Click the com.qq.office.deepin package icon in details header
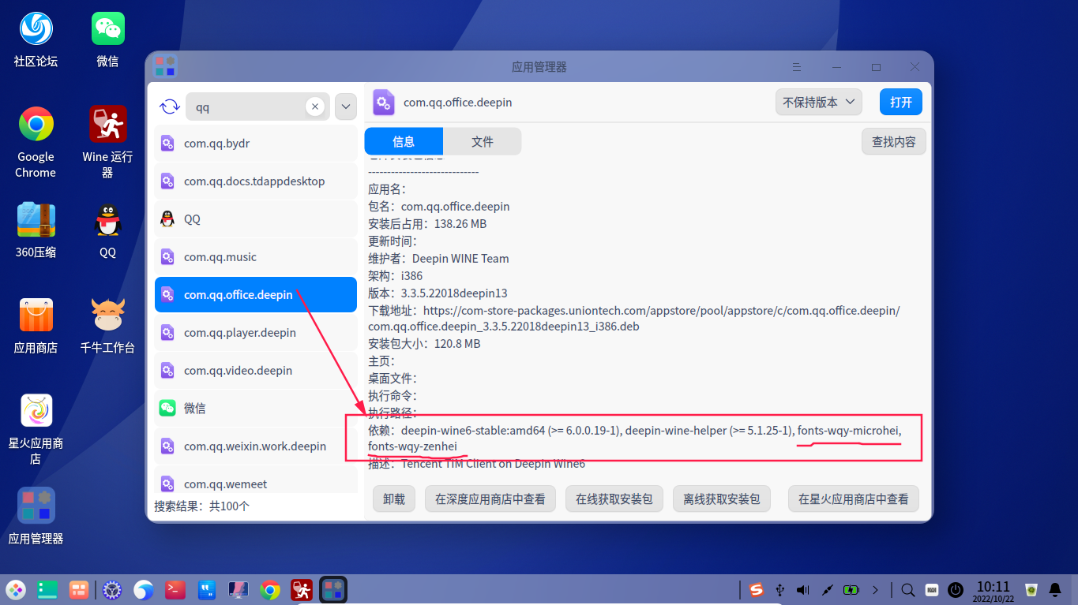The height and width of the screenshot is (605, 1078). [383, 103]
